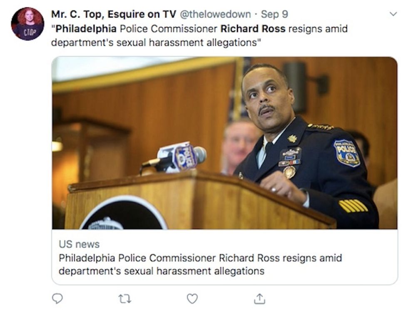Image resolution: width=408 pixels, height=312 pixels.
Task: Click "sexual harassment allegations" in card title
Action: (x=194, y=271)
